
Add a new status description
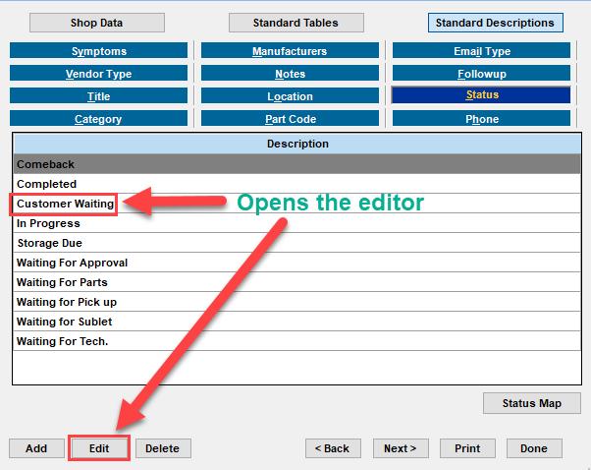pyautogui.click(x=36, y=448)
